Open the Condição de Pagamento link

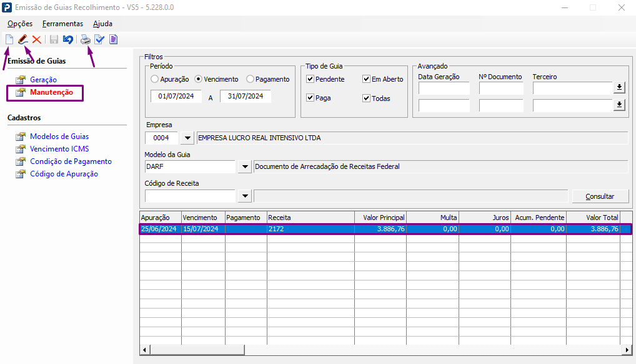click(x=71, y=161)
